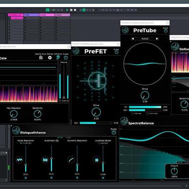The image size is (189, 189).
Task: Close the PreFET plugin window
Action: pyautogui.click(x=118, y=44)
